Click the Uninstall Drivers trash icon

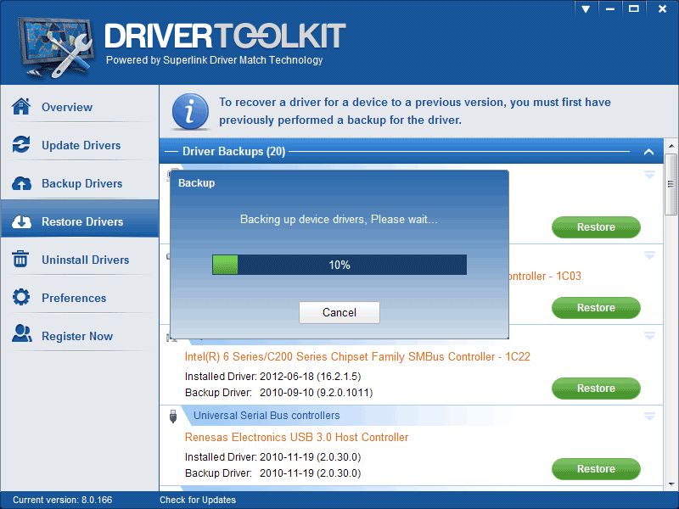click(x=22, y=260)
